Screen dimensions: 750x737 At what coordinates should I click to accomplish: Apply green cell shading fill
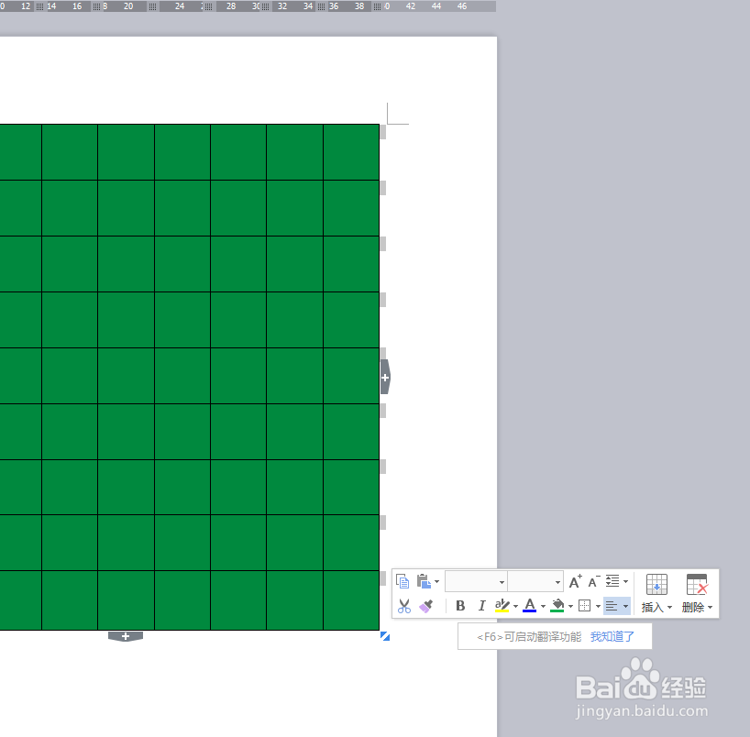(557, 606)
